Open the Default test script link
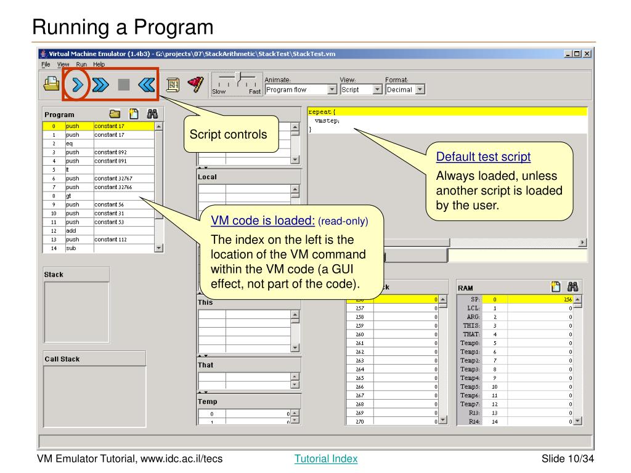 483,156
